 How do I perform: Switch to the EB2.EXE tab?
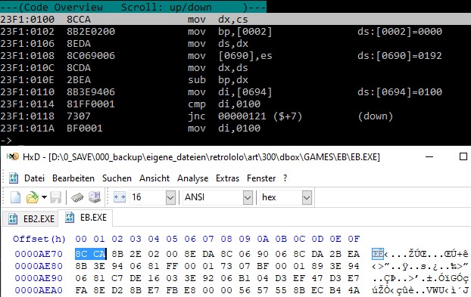point(30,218)
